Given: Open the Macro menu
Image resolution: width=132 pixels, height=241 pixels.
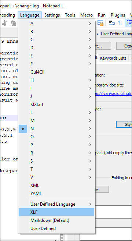Looking at the screenshot, I should coord(87,15).
